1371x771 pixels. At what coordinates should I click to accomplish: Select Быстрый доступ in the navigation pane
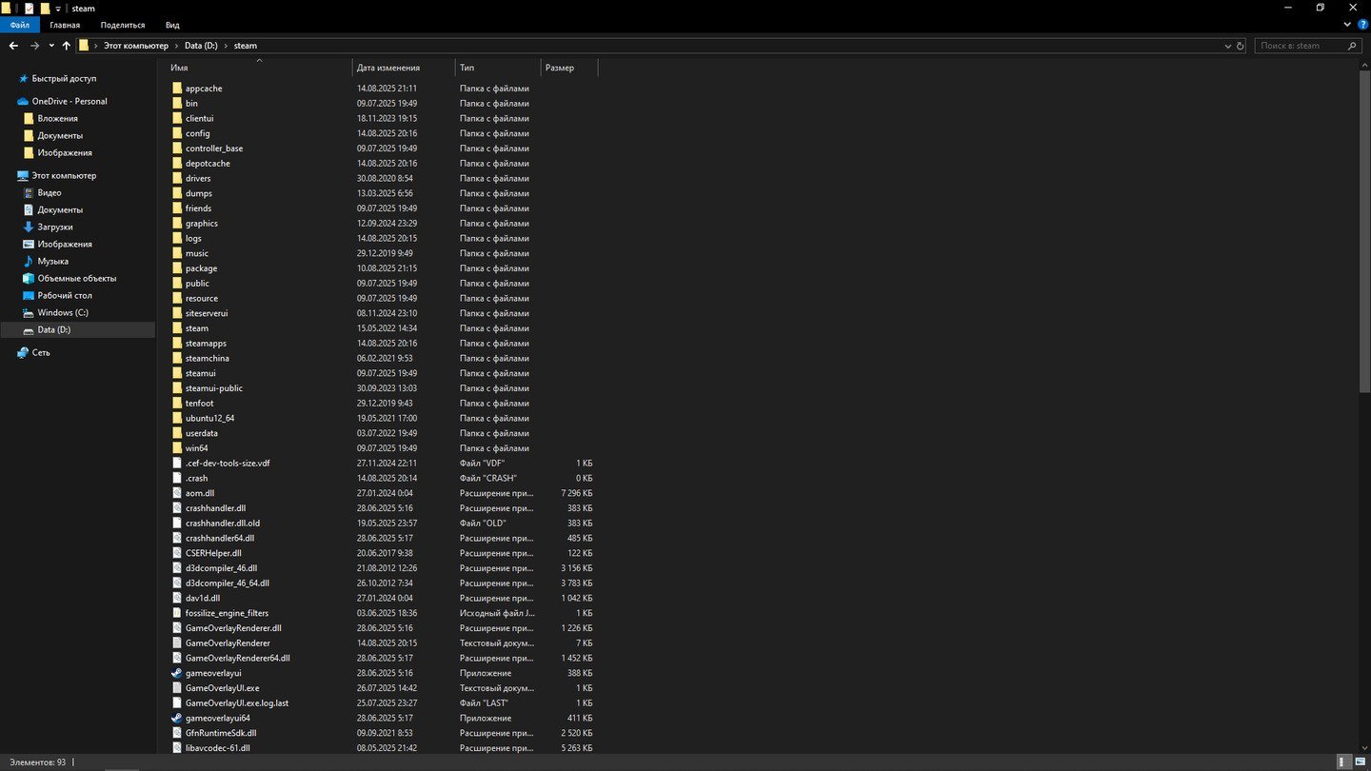(x=64, y=79)
